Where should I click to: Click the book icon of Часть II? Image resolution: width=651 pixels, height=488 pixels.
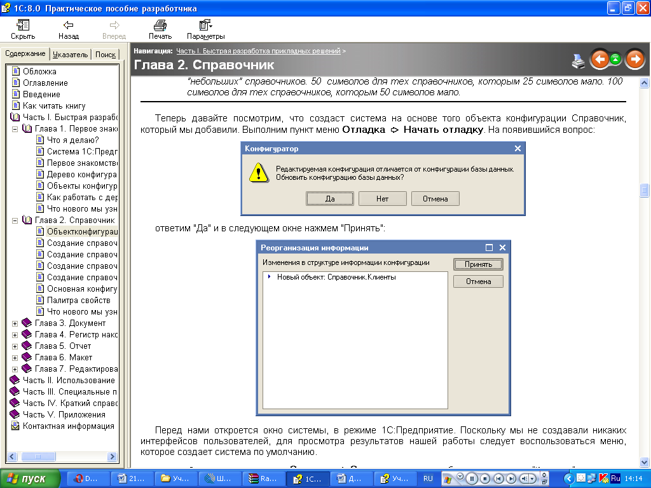coord(15,380)
